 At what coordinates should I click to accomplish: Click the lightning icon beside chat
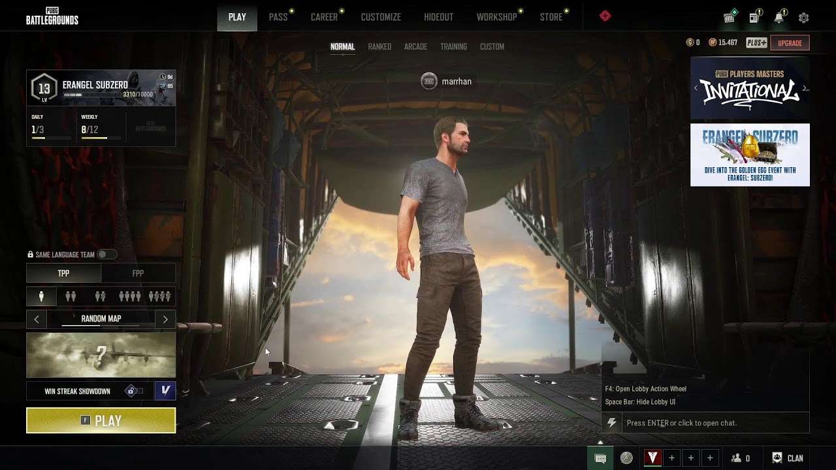click(x=612, y=423)
